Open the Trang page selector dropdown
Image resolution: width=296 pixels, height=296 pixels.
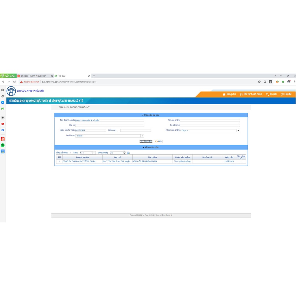[94, 153]
